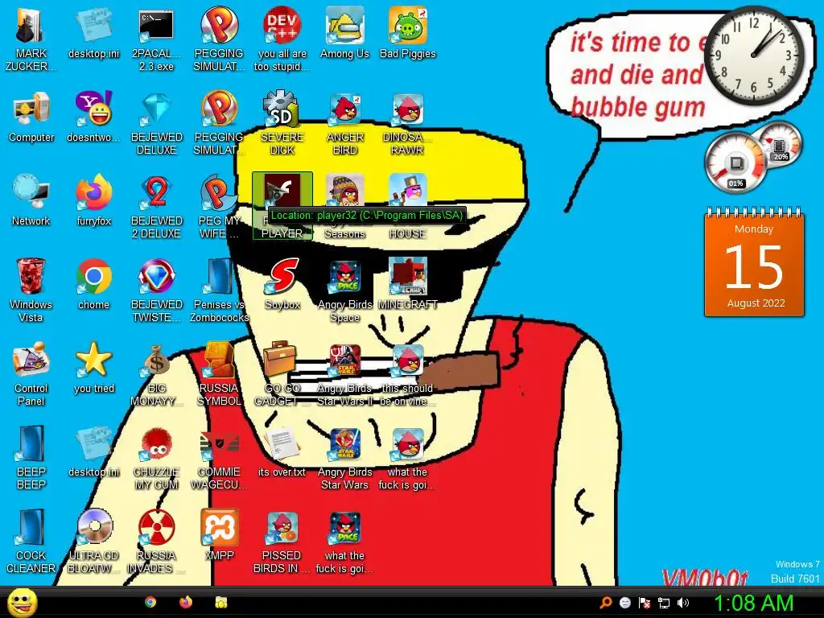
Task: Open Chrome from the taskbar
Action: tap(150, 602)
